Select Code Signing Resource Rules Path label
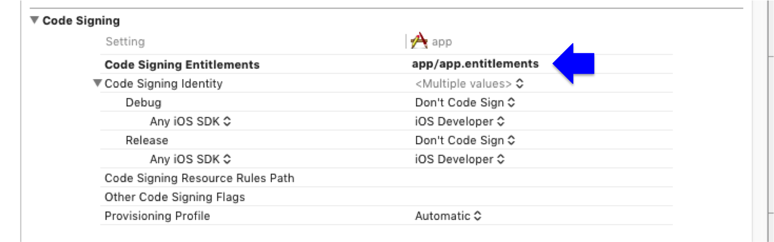774x242 pixels. (199, 178)
